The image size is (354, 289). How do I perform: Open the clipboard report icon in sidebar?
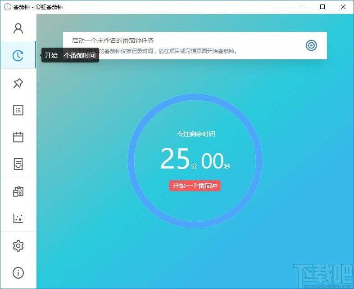18,191
